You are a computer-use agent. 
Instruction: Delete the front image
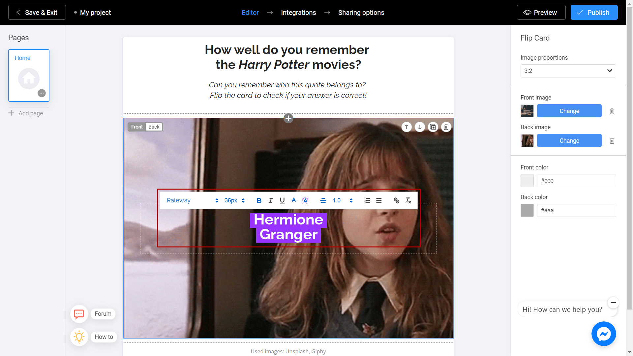(x=612, y=111)
